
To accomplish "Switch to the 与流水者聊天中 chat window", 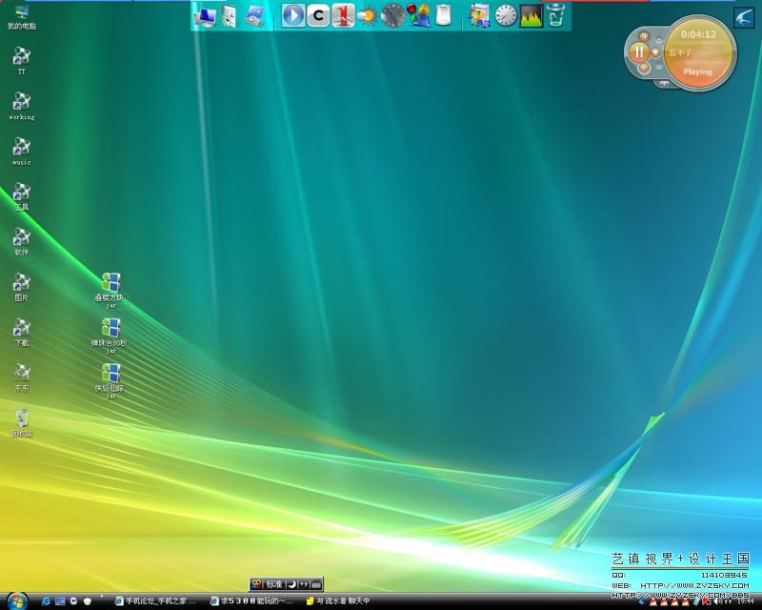I will [x=338, y=601].
